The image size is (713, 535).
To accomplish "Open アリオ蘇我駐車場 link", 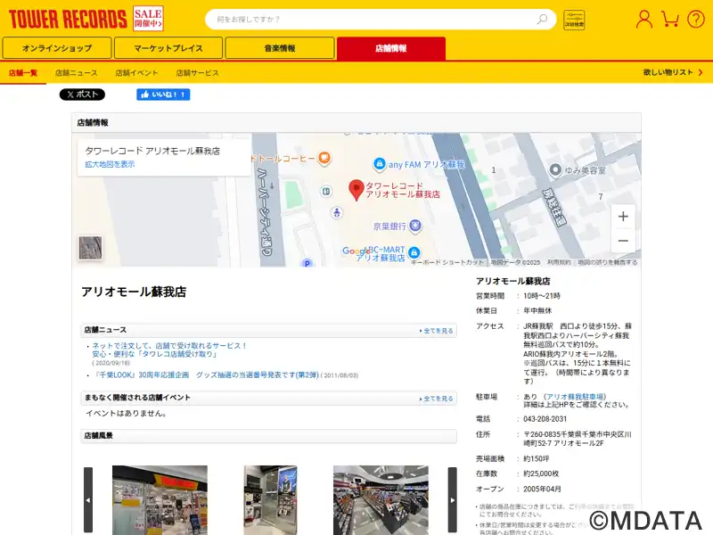I will [x=575, y=397].
